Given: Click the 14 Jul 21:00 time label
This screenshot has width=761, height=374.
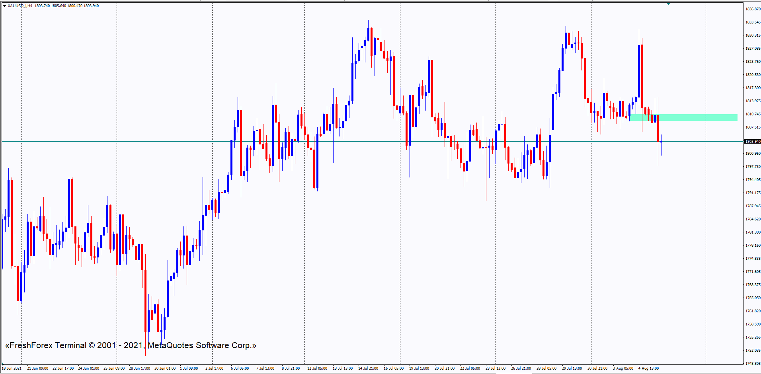Looking at the screenshot, I should [368, 368].
